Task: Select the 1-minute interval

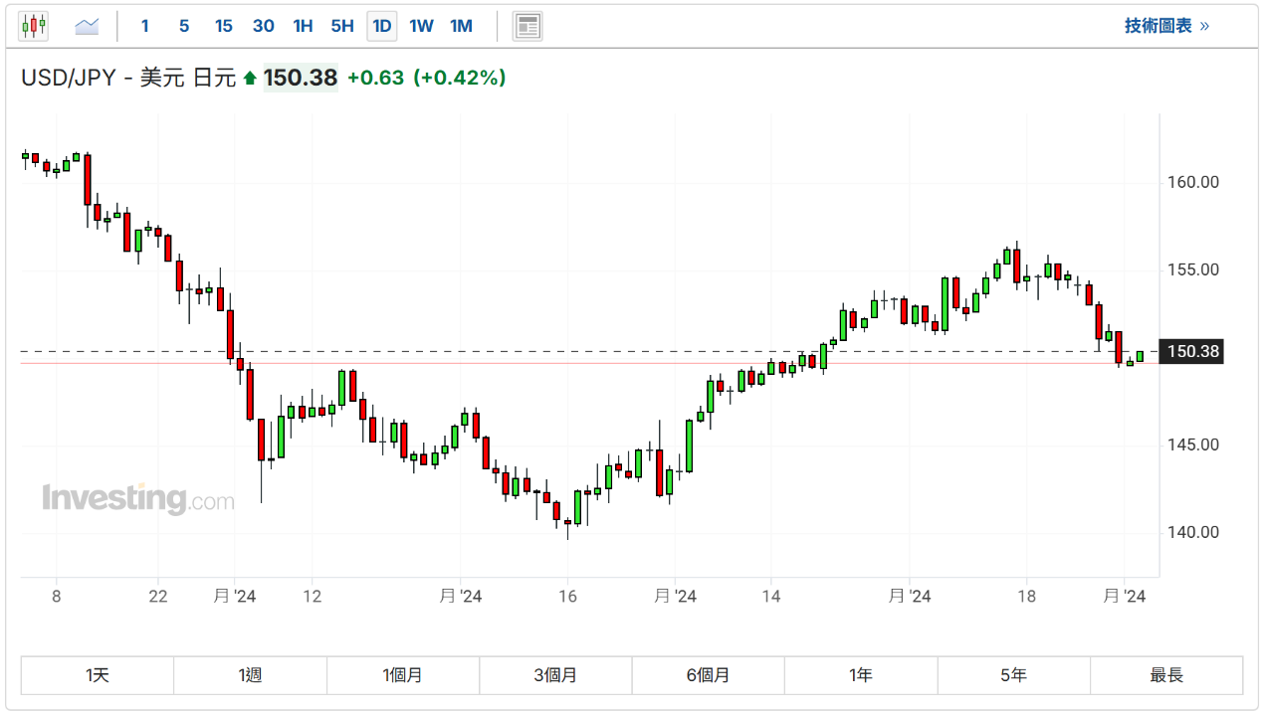Action: pyautogui.click(x=144, y=26)
